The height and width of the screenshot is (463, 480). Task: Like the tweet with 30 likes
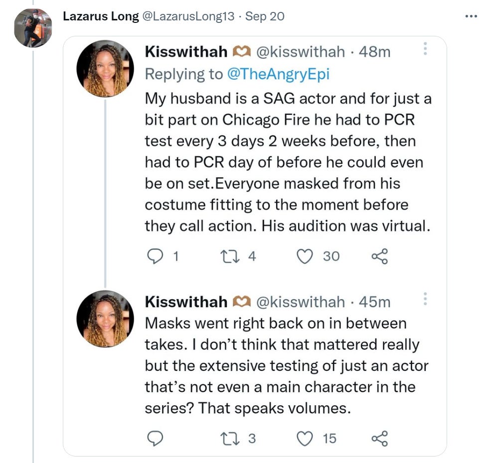tap(304, 256)
